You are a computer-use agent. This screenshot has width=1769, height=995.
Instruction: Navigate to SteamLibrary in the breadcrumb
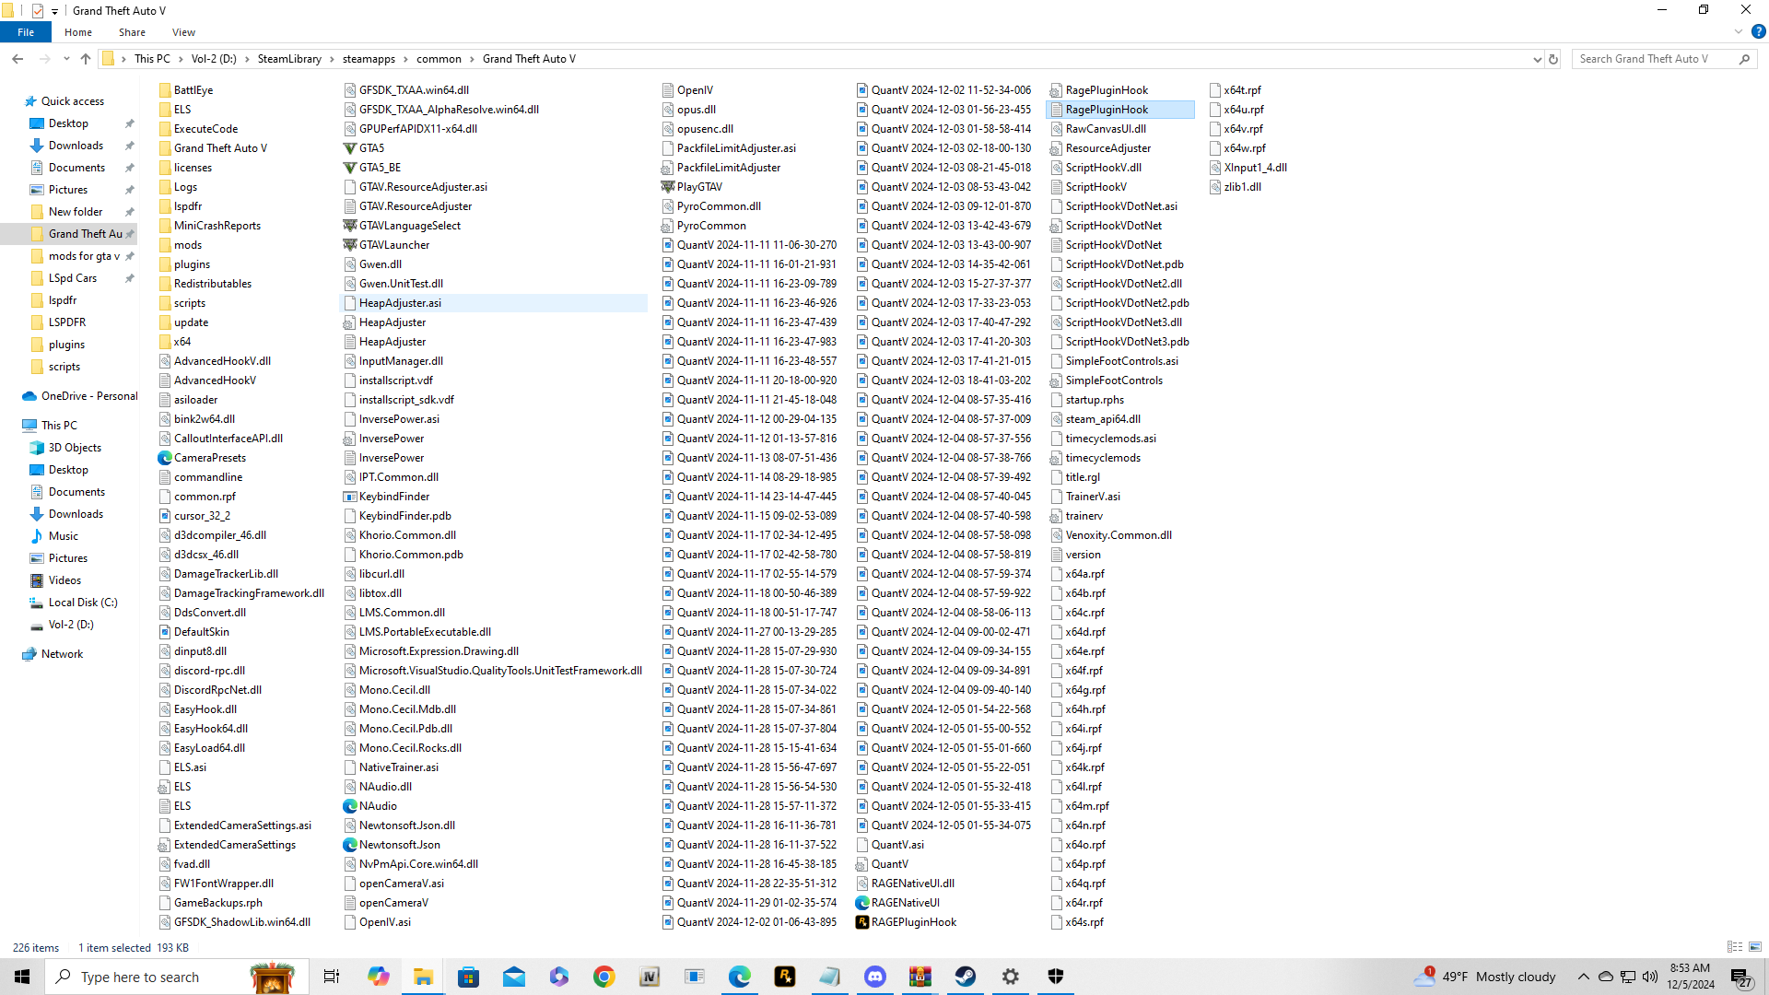pos(289,59)
